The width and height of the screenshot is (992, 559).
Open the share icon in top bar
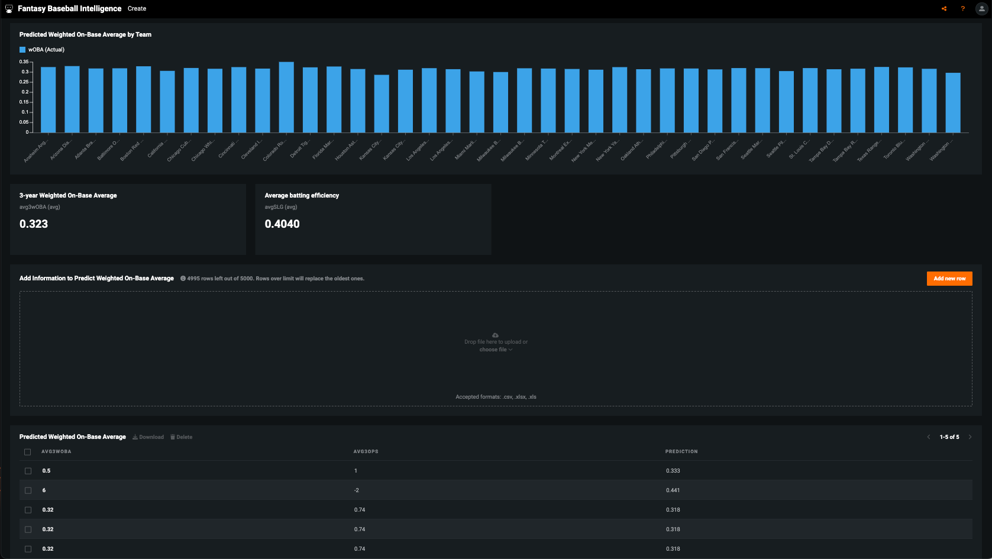click(x=943, y=9)
